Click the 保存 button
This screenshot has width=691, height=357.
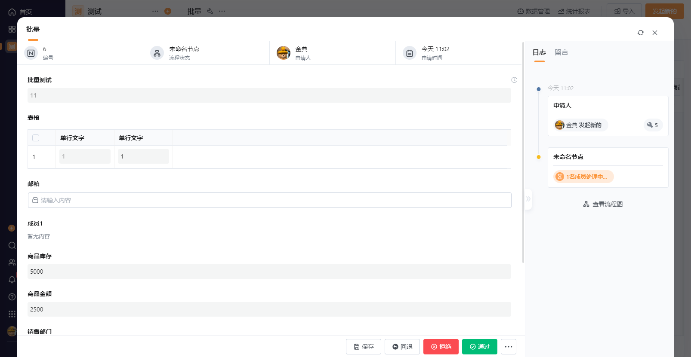[x=364, y=347]
